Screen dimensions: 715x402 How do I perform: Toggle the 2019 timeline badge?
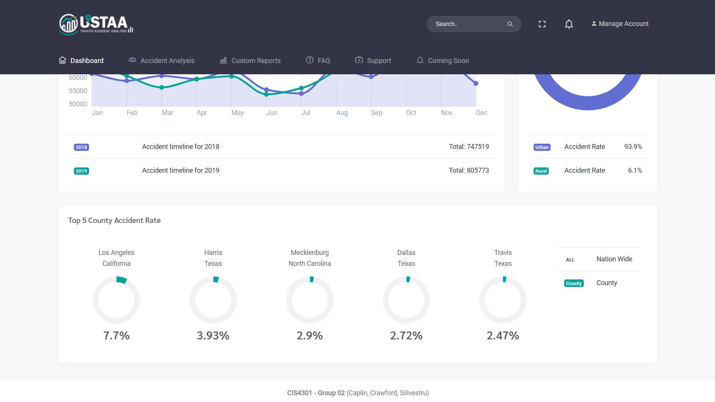[81, 171]
